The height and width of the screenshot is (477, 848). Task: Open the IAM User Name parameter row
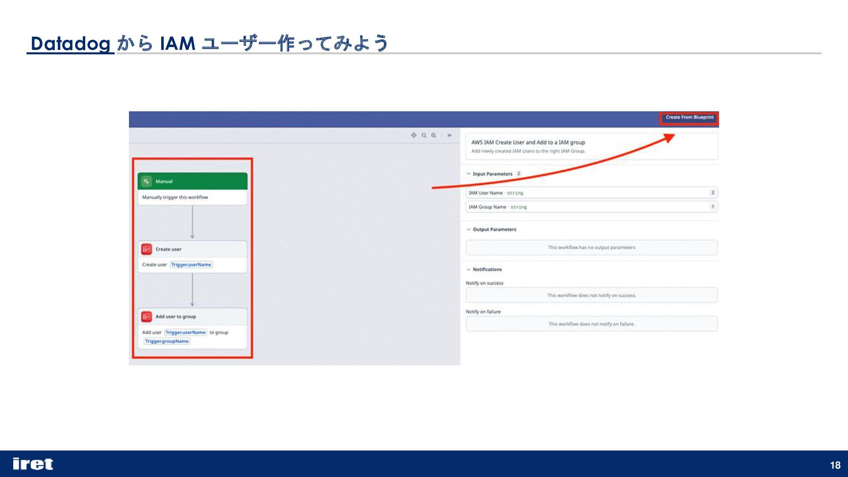[x=592, y=193]
